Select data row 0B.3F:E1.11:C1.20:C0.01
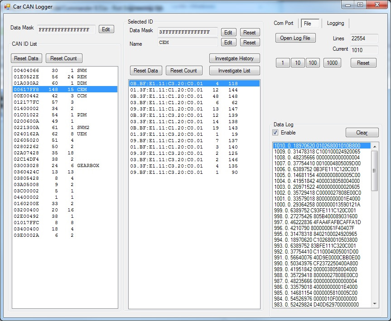 (194, 96)
